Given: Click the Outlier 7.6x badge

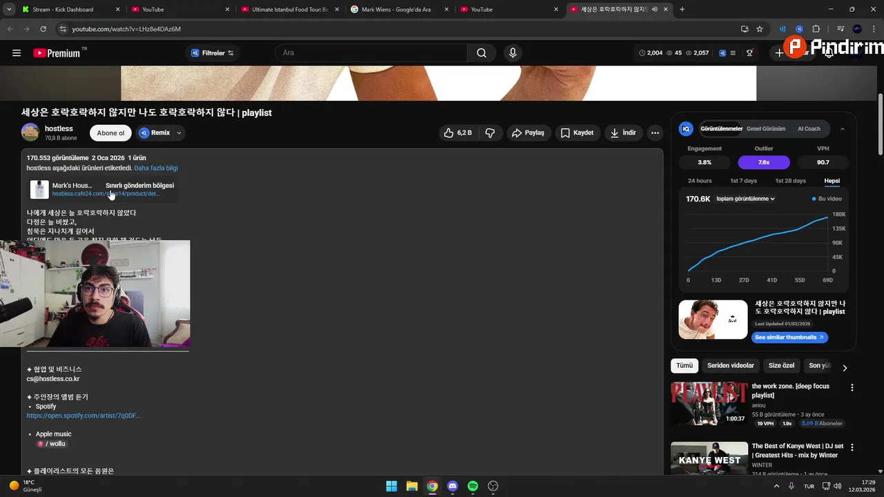Looking at the screenshot, I should pyautogui.click(x=764, y=162).
